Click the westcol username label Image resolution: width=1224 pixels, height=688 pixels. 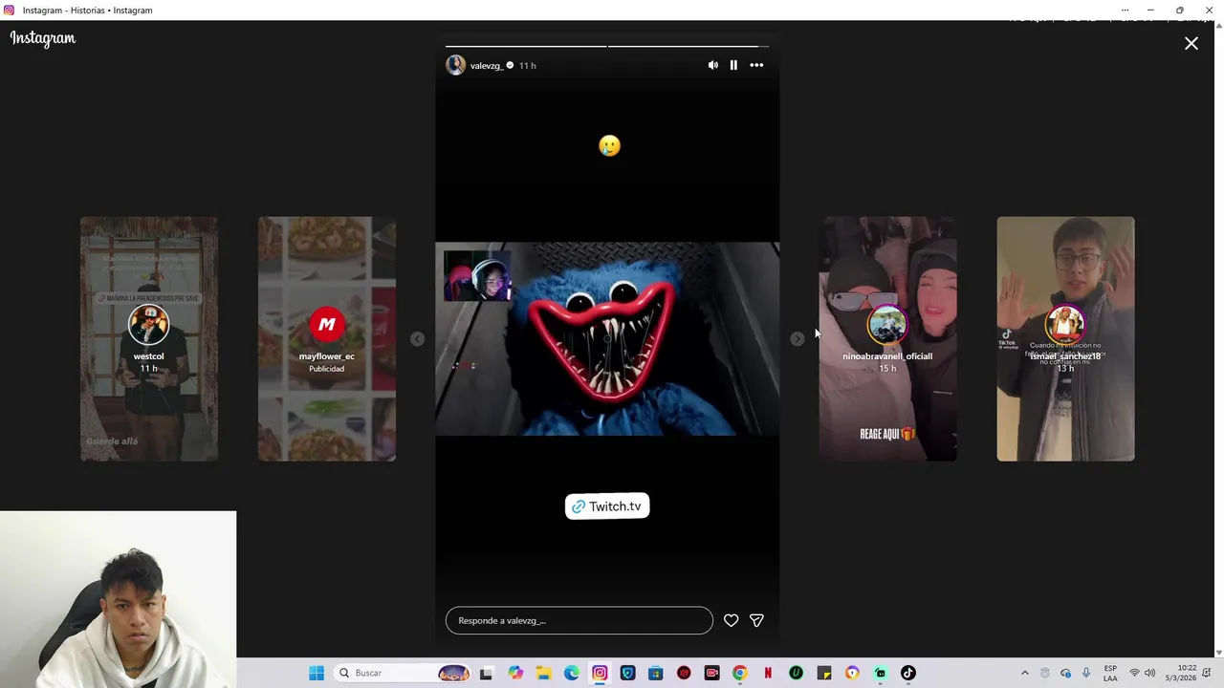[149, 356]
